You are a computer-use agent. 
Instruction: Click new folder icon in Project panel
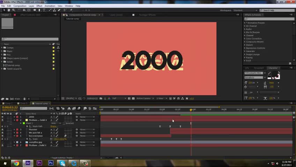pos(7,99)
